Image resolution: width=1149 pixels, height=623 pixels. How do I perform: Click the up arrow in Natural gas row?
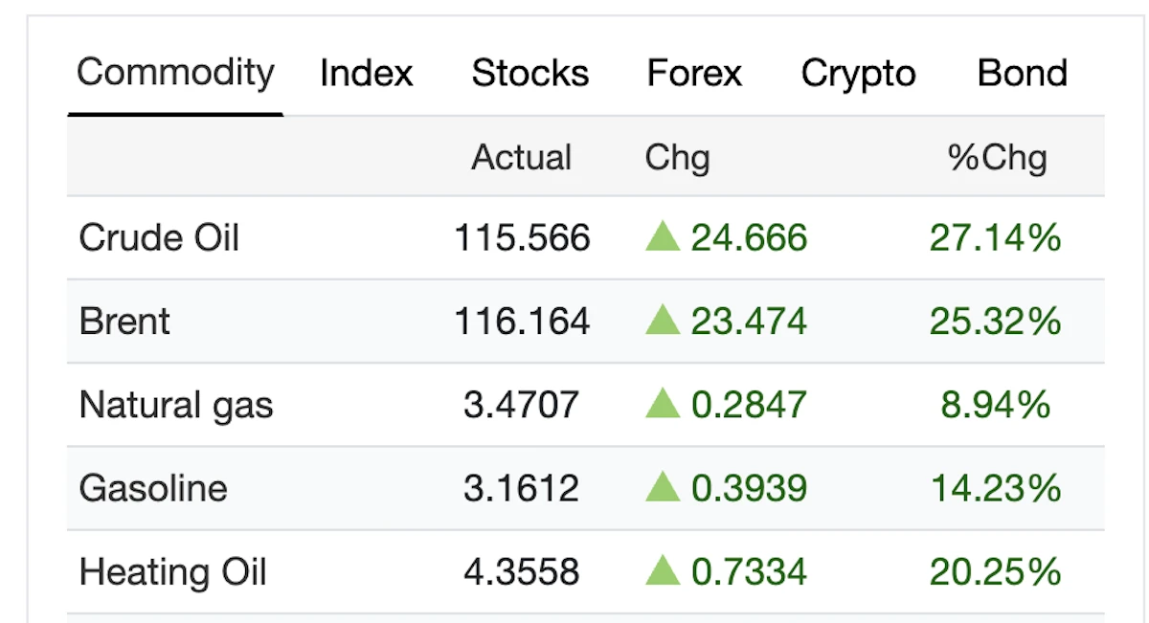coord(663,404)
